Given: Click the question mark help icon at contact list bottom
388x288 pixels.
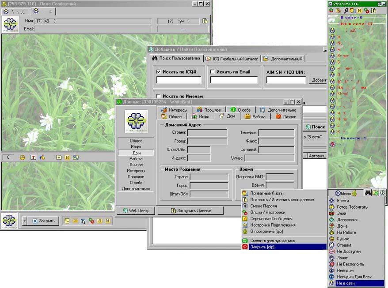Looking at the screenshot, I should tap(383, 193).
